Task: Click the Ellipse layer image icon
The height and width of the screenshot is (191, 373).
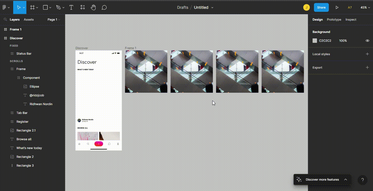Action: [x=25, y=86]
